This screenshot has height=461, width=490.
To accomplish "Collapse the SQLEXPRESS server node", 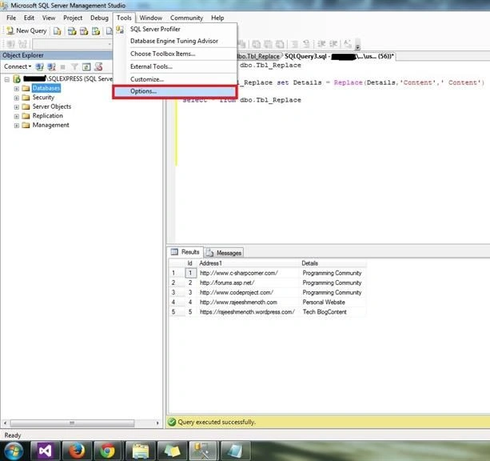I will click(7, 79).
